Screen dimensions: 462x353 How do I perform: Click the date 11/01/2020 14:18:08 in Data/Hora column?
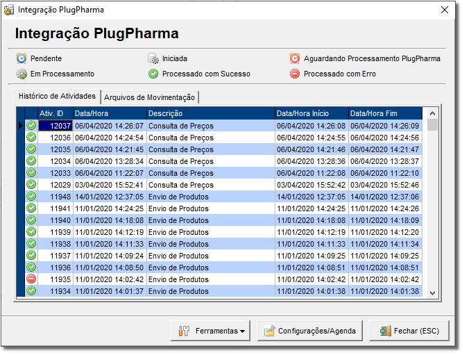[109, 220]
